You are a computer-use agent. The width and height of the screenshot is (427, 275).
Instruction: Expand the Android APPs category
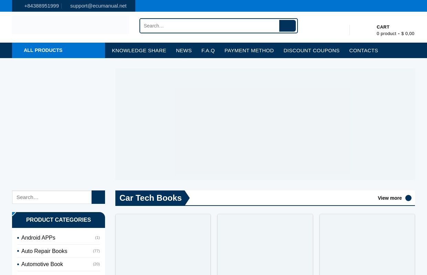pos(38,238)
